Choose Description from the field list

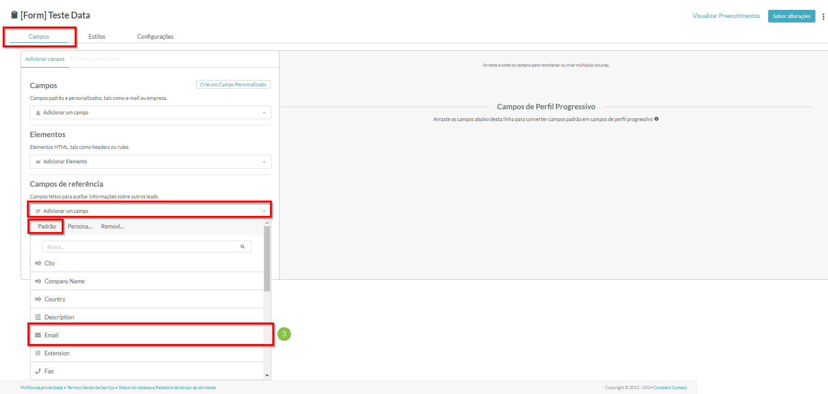point(147,317)
